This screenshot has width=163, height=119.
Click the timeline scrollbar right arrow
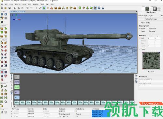tap(133, 106)
